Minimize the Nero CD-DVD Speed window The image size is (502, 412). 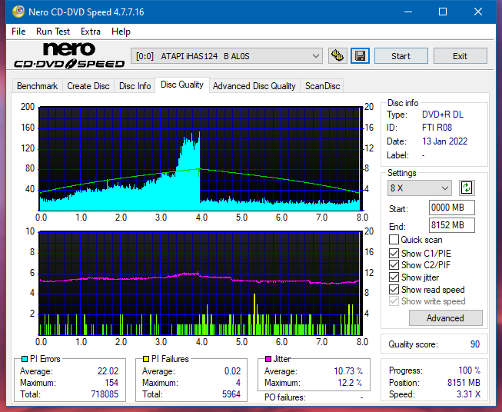[x=408, y=12]
